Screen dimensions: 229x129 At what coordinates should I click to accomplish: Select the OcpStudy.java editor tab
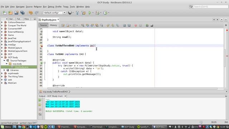(49, 20)
